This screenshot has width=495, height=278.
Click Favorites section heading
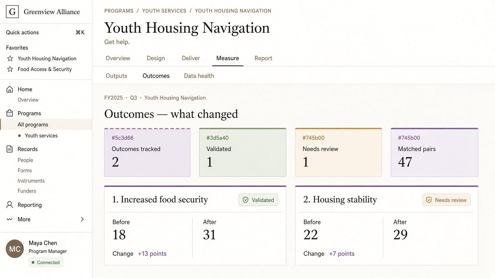click(17, 48)
